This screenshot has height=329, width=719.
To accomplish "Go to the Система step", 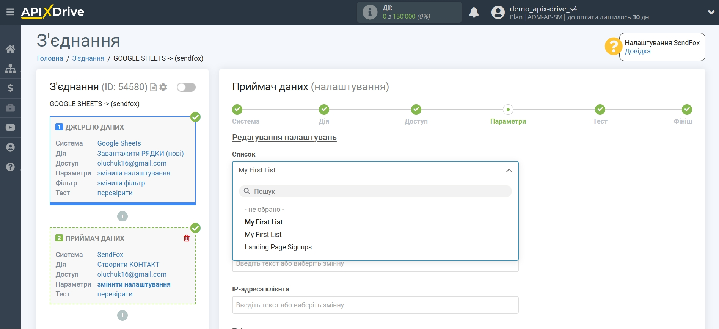I will click(237, 110).
